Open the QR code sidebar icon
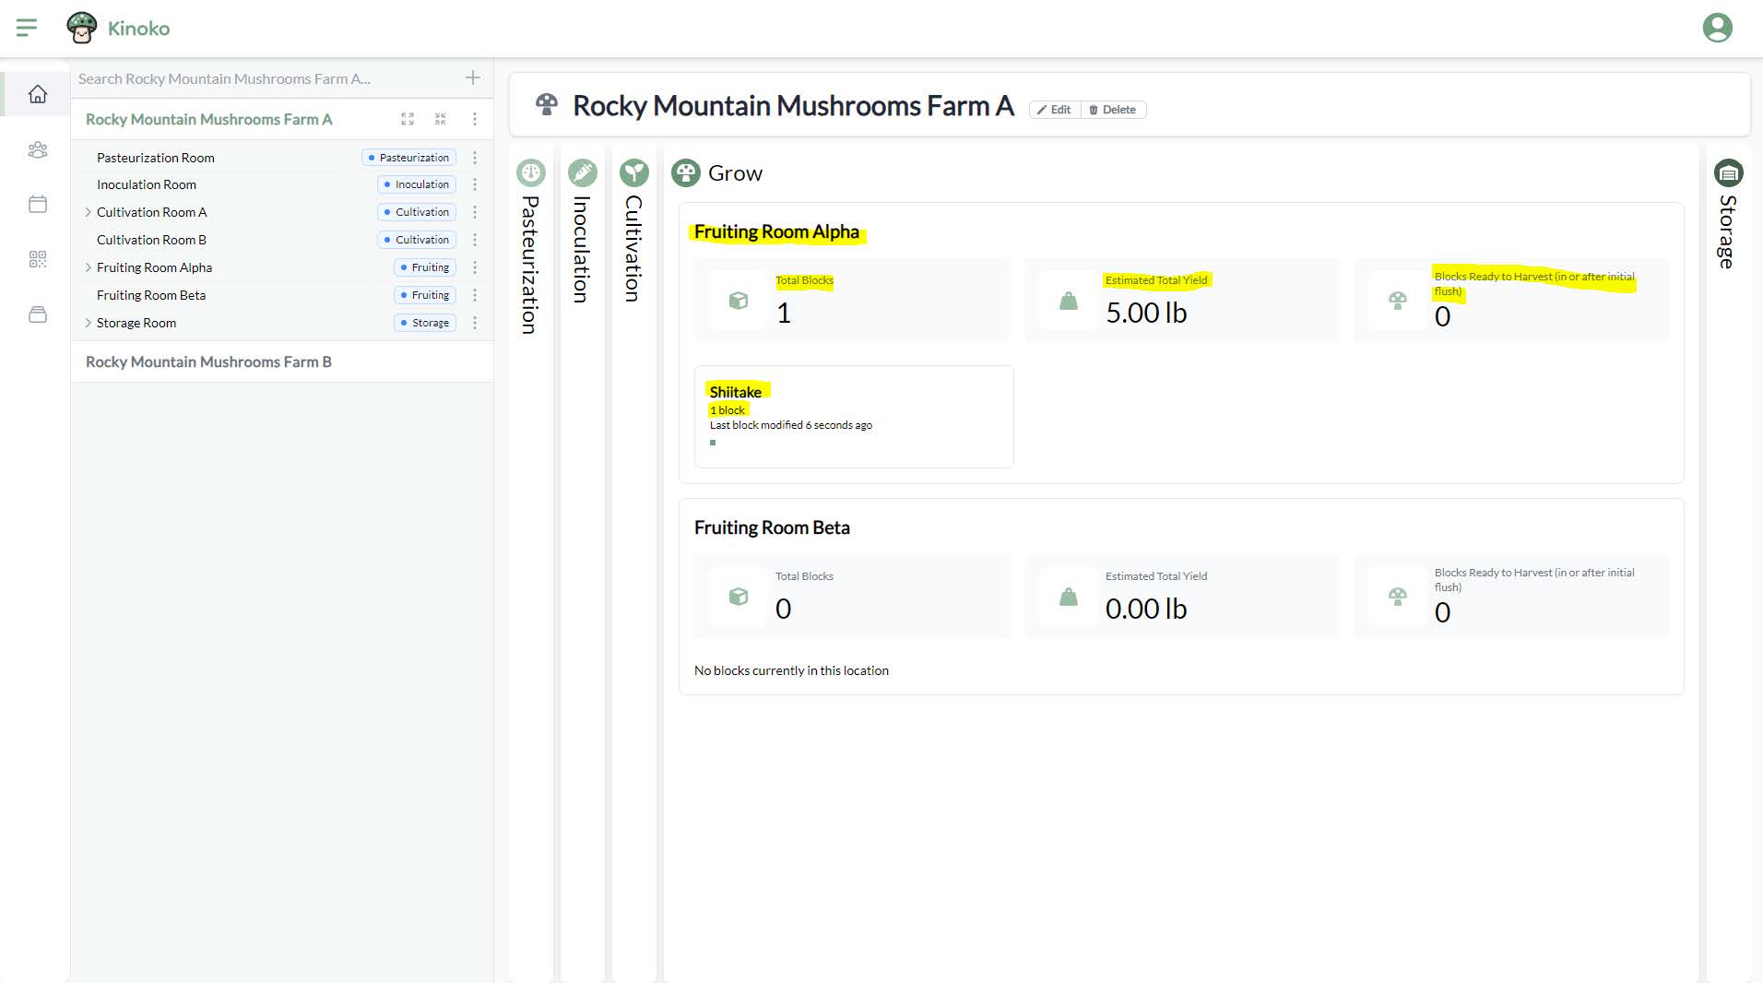The width and height of the screenshot is (1763, 983). coord(38,259)
